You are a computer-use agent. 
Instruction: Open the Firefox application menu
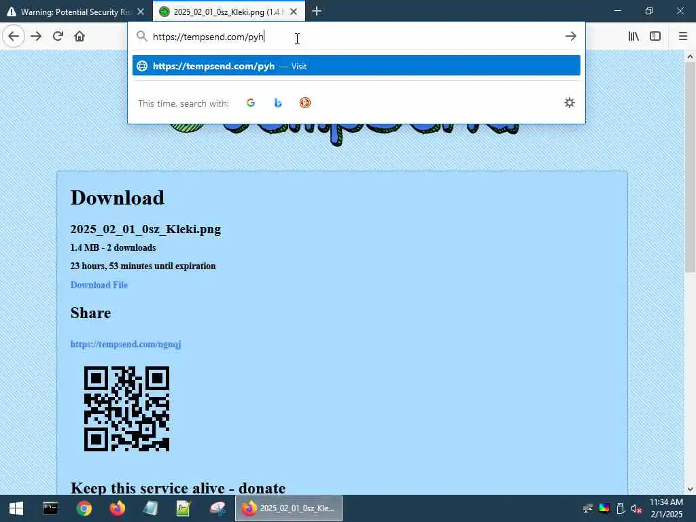tap(683, 36)
